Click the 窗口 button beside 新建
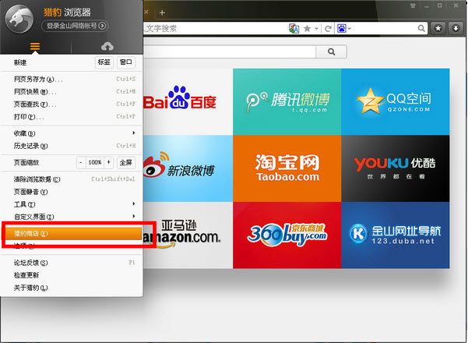 pos(125,62)
